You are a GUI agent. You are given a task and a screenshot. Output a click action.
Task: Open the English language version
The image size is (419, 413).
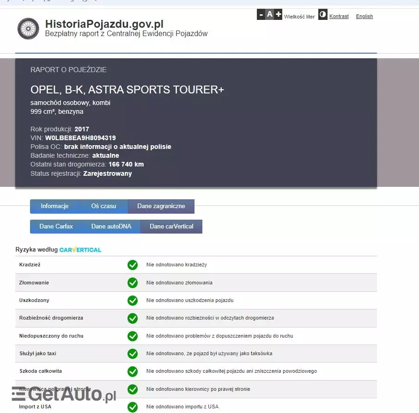click(x=364, y=16)
